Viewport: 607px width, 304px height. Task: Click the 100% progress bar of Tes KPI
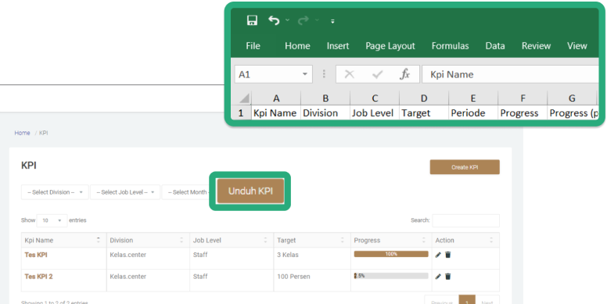(391, 254)
